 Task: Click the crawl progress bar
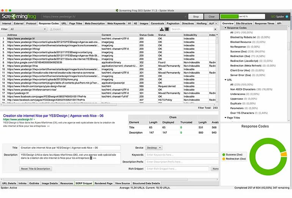tap(242, 16)
